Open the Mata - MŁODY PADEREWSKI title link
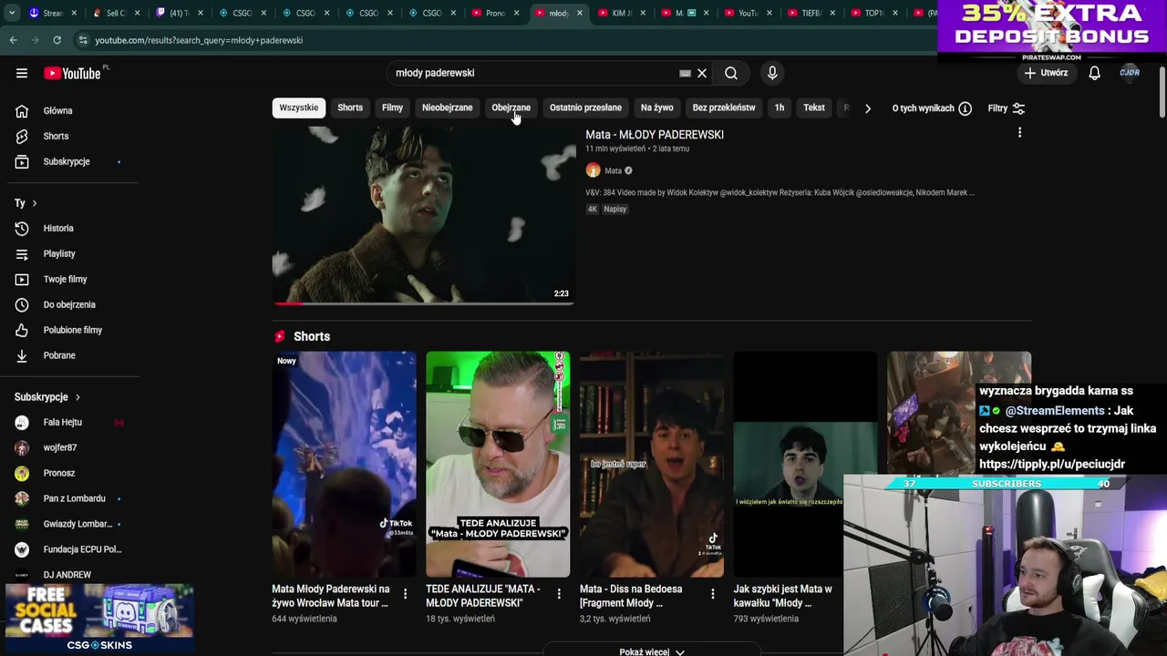Screen dimensions: 1167x656 pos(655,135)
